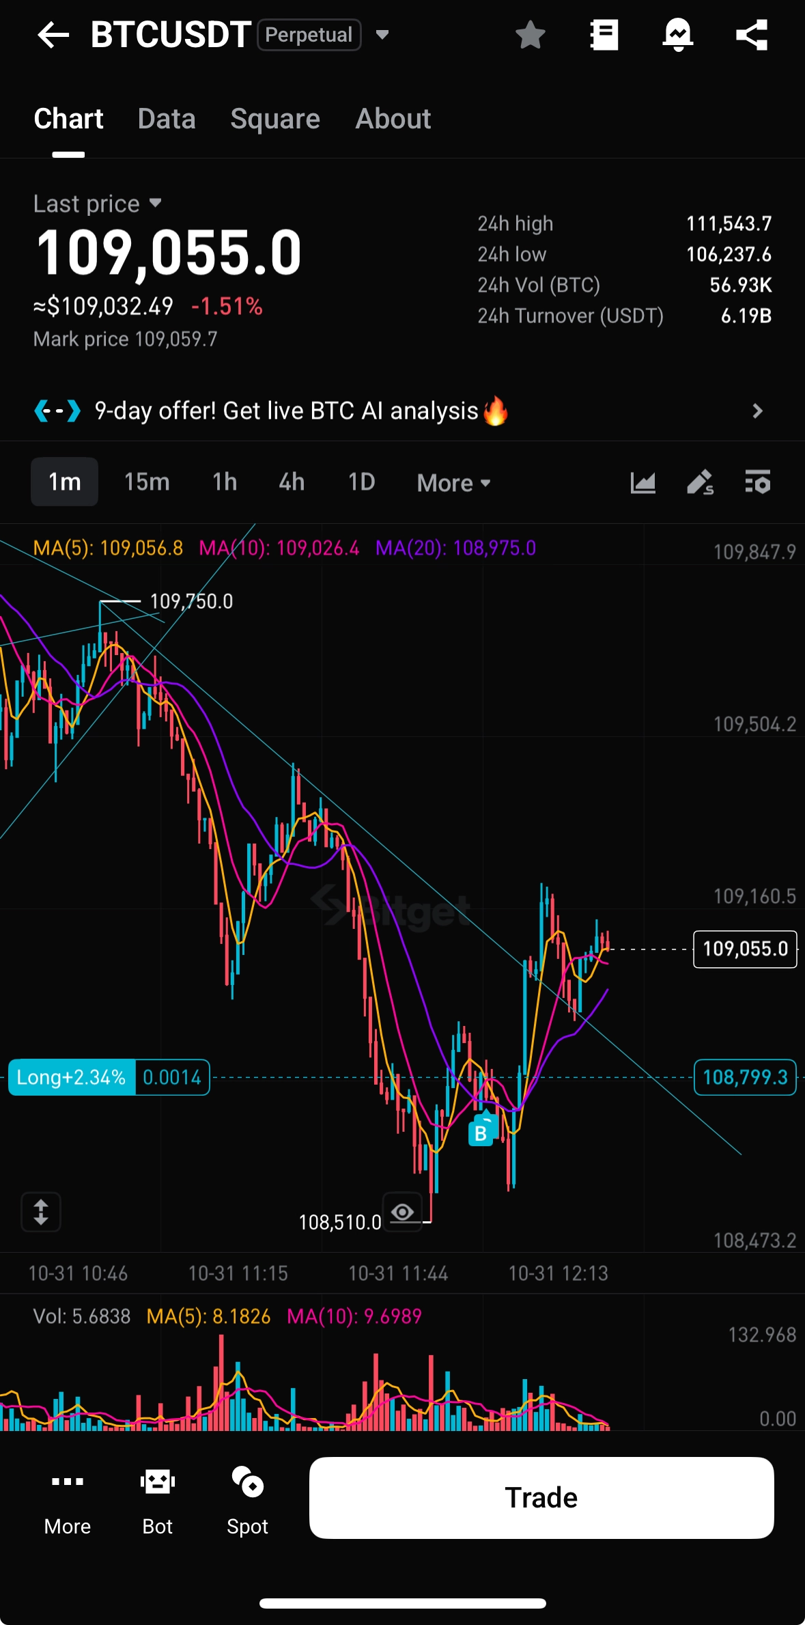
Task: Expand the More timeframes dropdown
Action: tap(454, 483)
